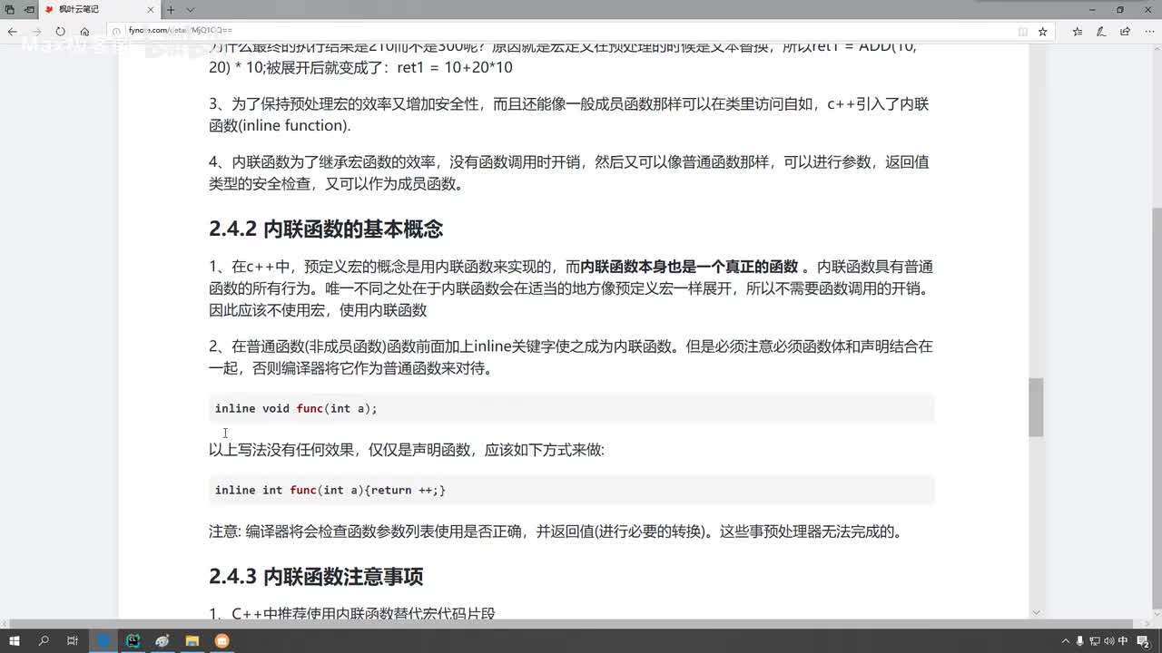This screenshot has width=1162, height=653.
Task: Click paragraph starting 2、在普通函数(非成员函数)
Action: click(570, 357)
